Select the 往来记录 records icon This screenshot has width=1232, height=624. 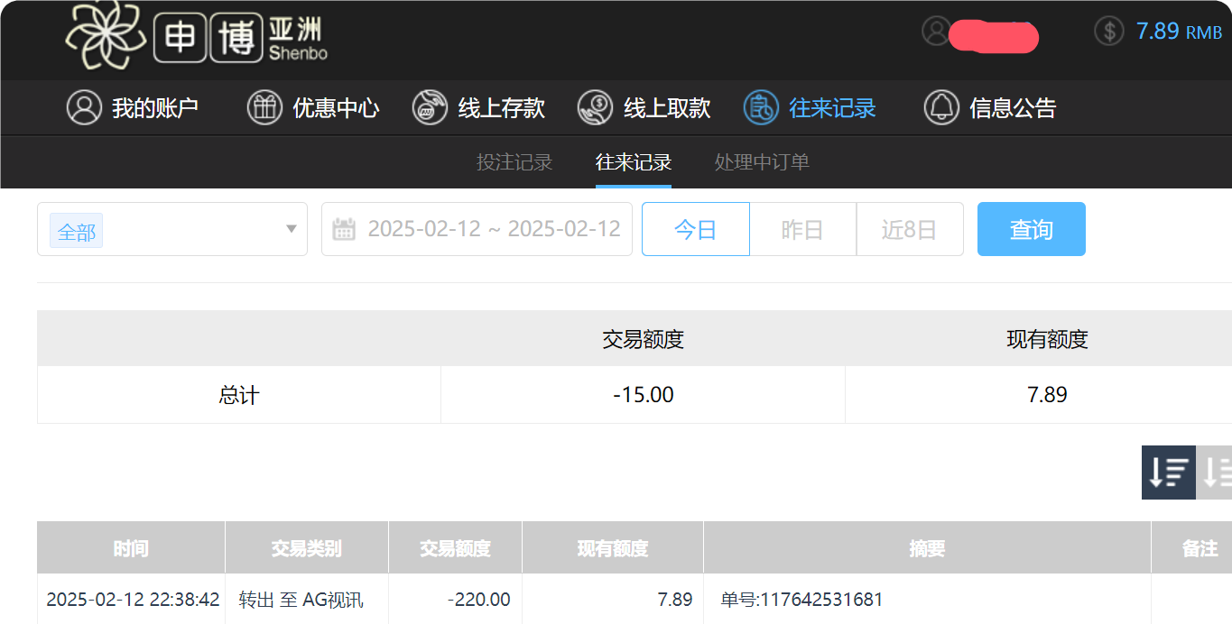point(761,107)
